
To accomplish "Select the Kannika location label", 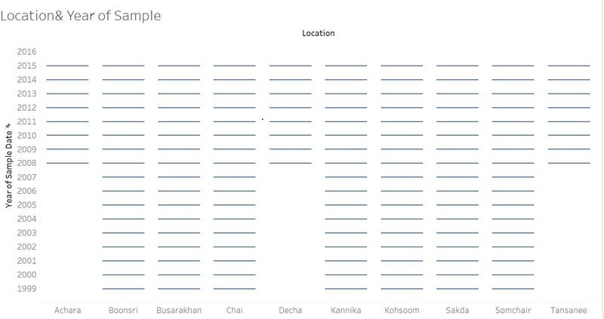I will pos(346,310).
